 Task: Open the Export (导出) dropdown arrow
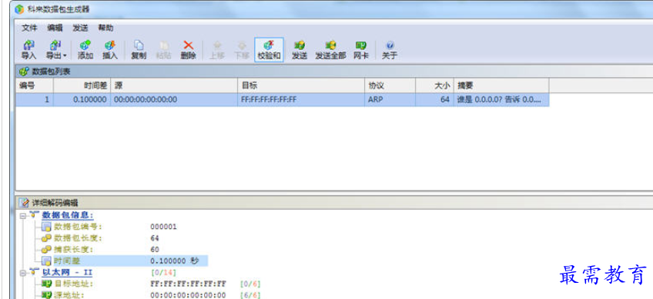tap(65, 55)
